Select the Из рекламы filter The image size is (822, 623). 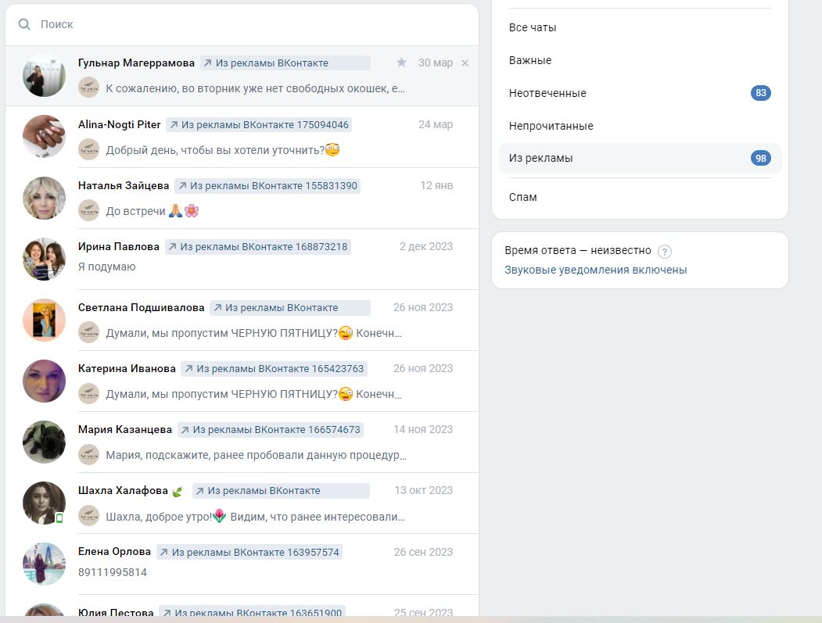[x=640, y=158]
